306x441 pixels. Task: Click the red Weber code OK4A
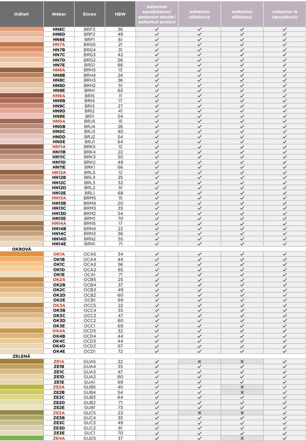pyautogui.click(x=59, y=331)
